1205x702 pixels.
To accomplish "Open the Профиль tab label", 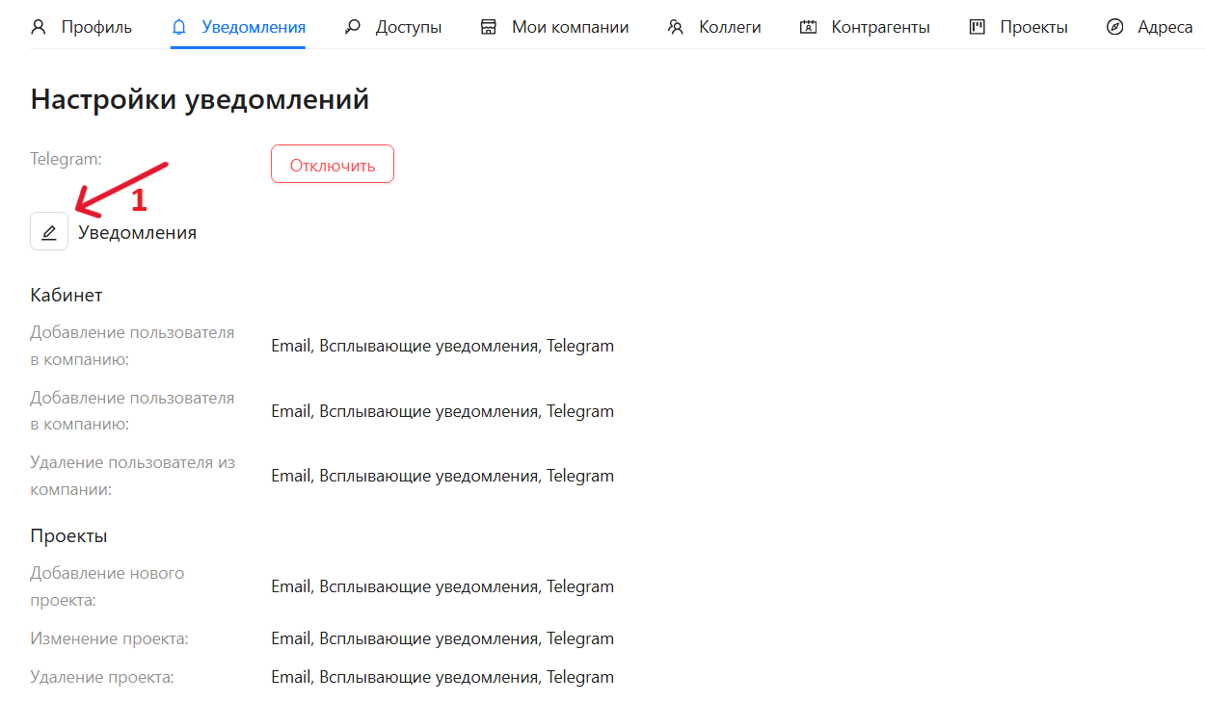I will pos(96,27).
